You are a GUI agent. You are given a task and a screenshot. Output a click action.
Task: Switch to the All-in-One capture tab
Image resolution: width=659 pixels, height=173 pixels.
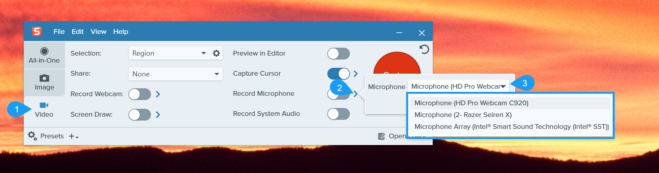[x=44, y=55]
